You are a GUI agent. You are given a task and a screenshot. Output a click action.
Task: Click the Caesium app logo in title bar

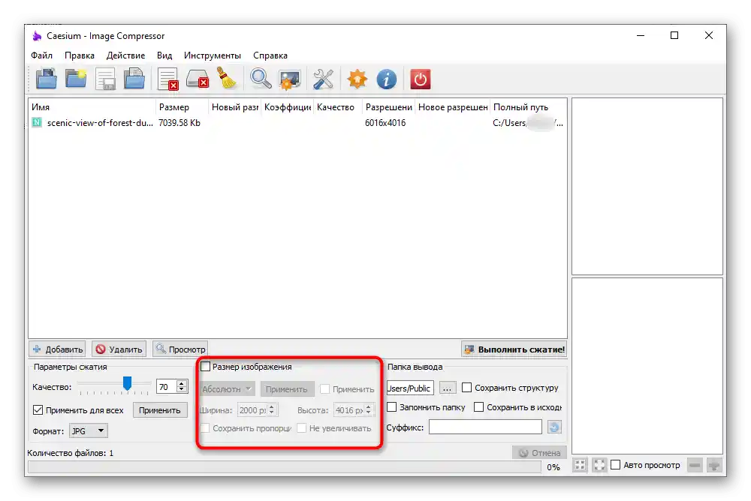37,36
